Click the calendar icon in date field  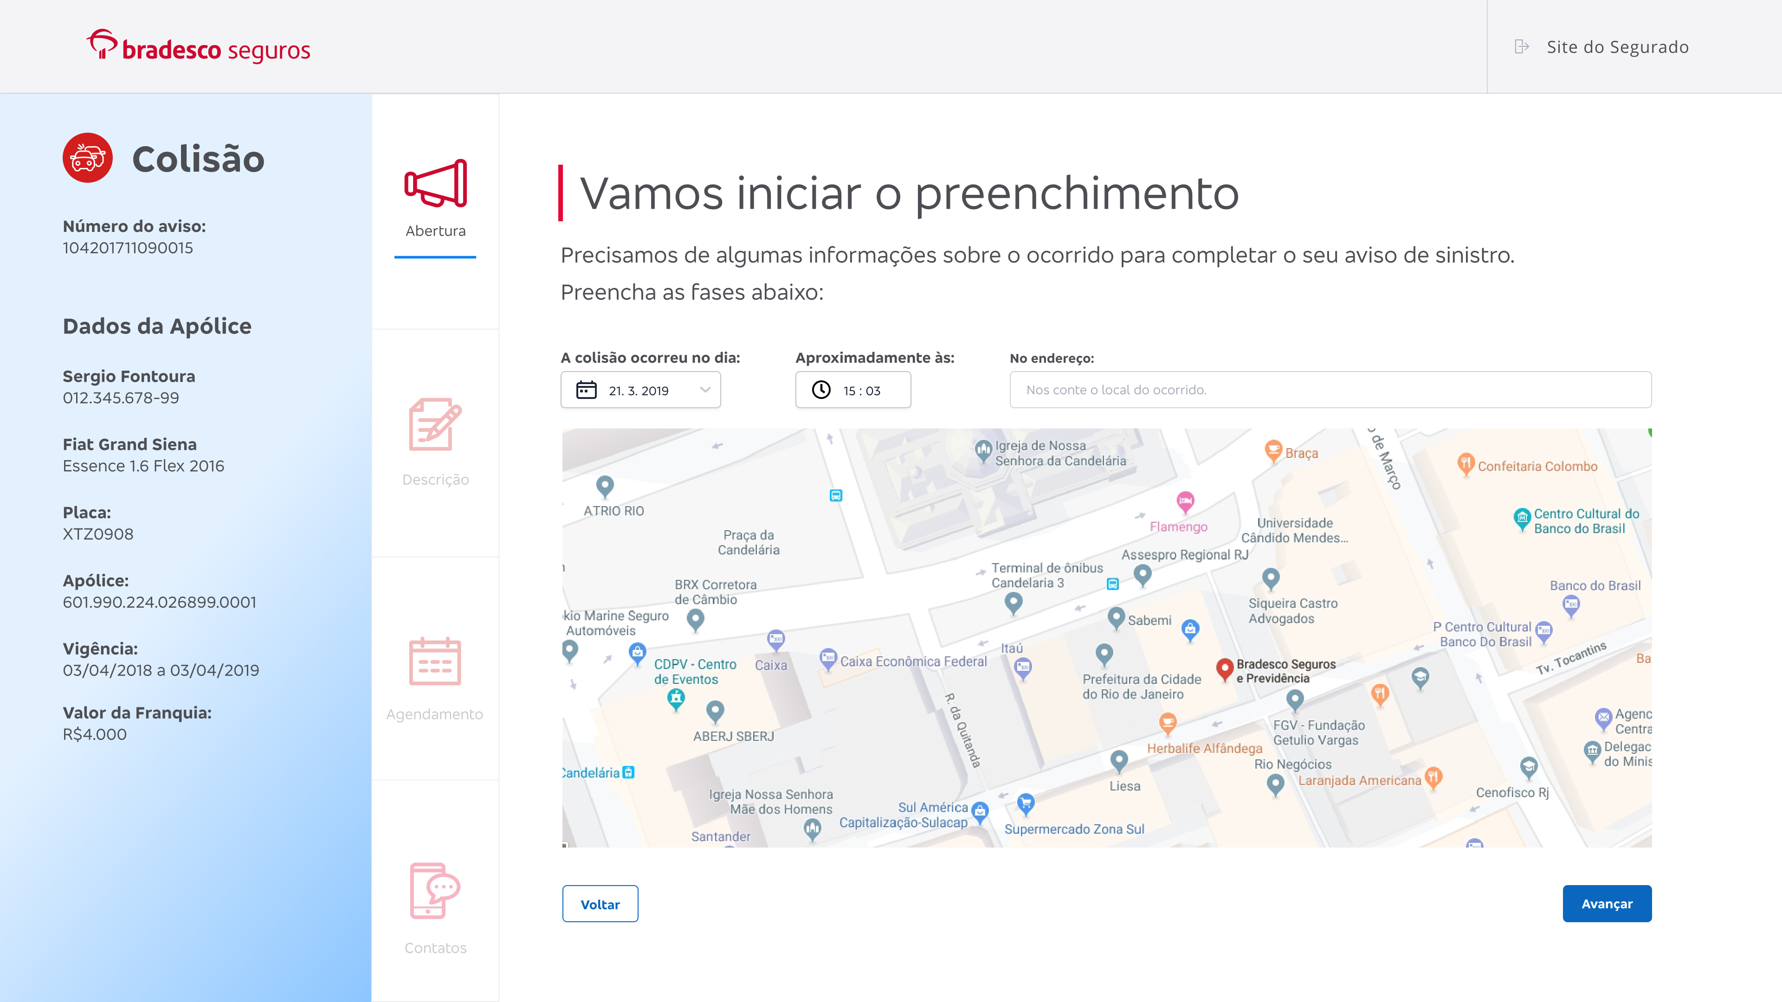(586, 390)
